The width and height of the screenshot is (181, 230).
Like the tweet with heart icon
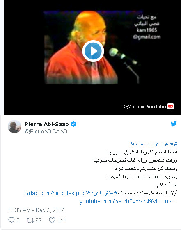[52, 220]
